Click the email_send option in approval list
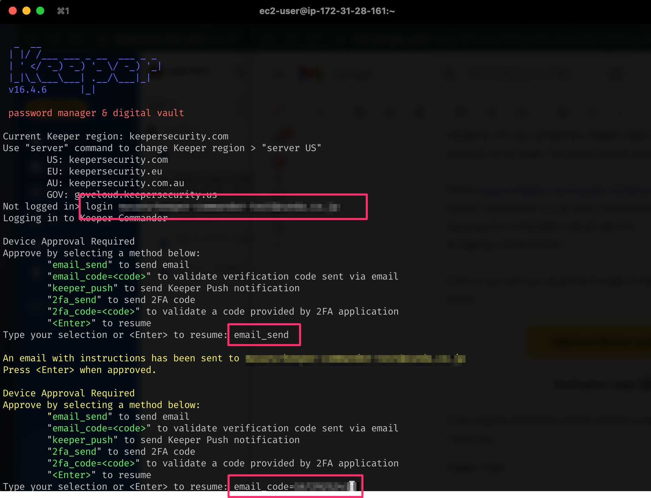The height and width of the screenshot is (498, 651). pyautogui.click(x=80, y=264)
